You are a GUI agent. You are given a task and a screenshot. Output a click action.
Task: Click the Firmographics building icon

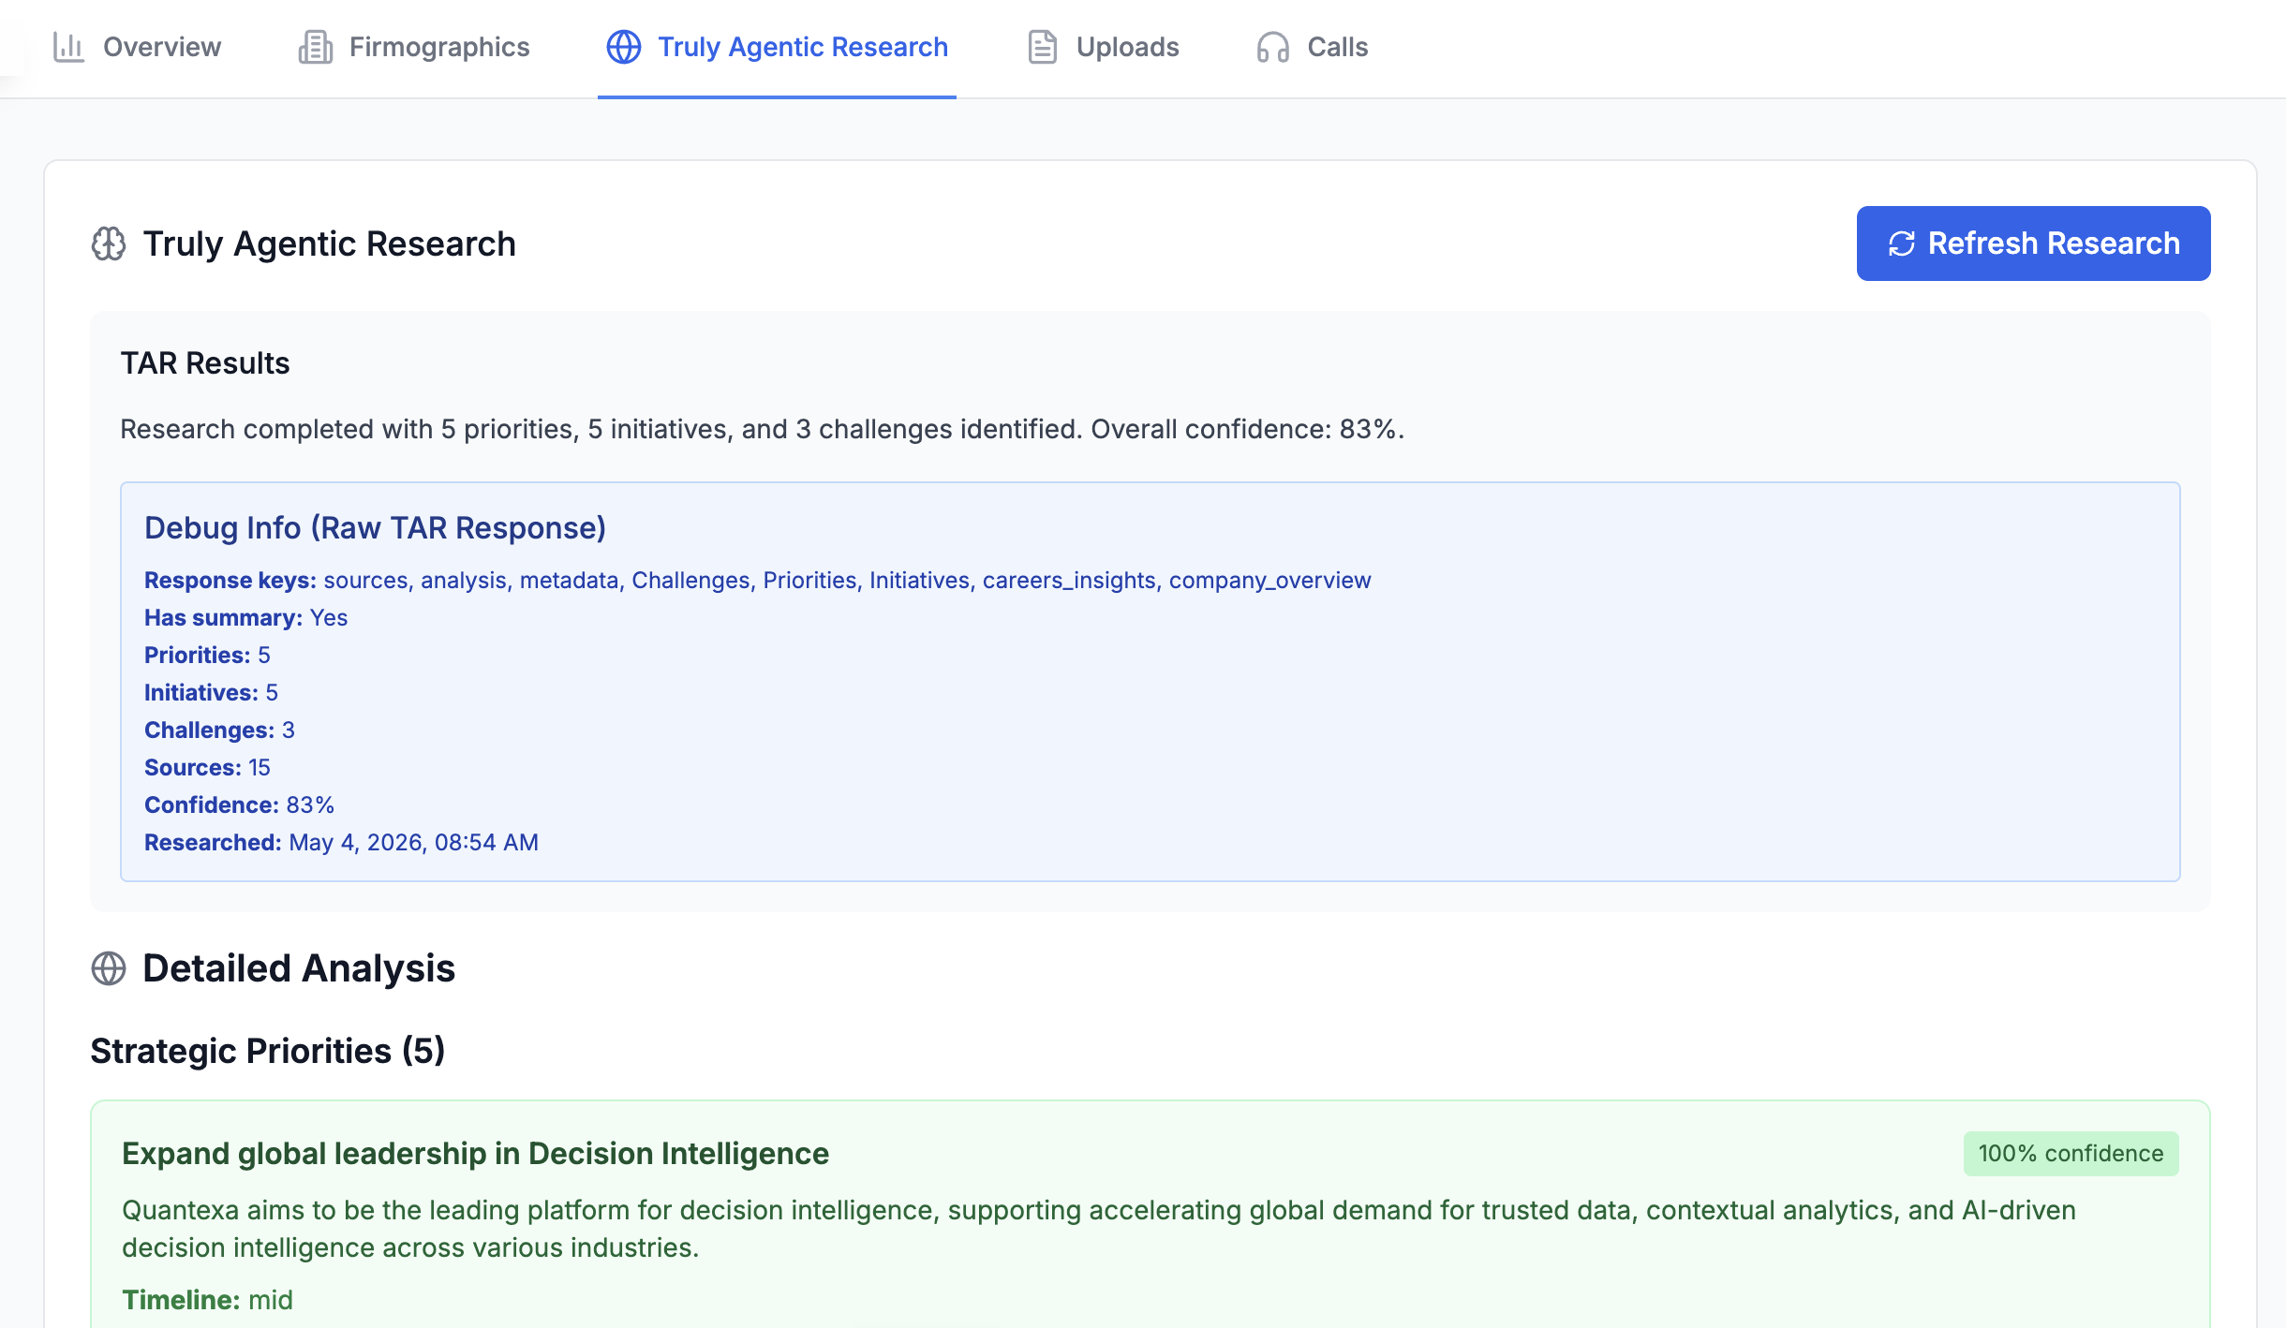click(x=316, y=47)
